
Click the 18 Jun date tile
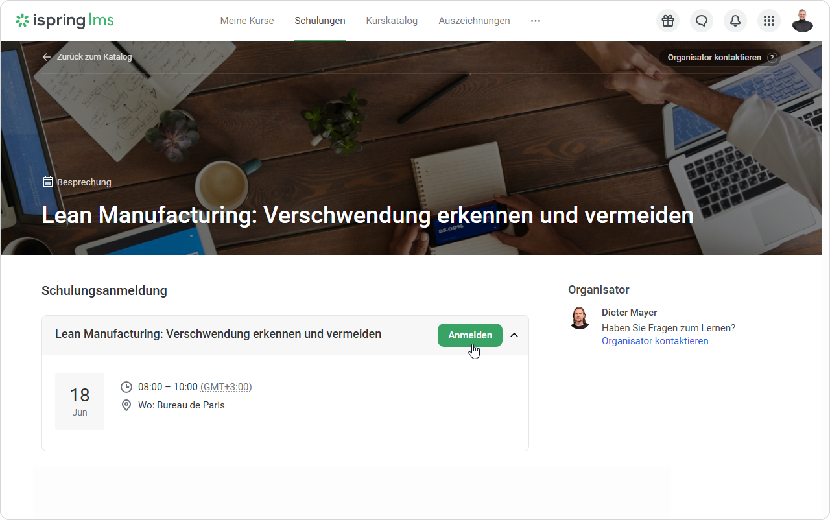80,401
